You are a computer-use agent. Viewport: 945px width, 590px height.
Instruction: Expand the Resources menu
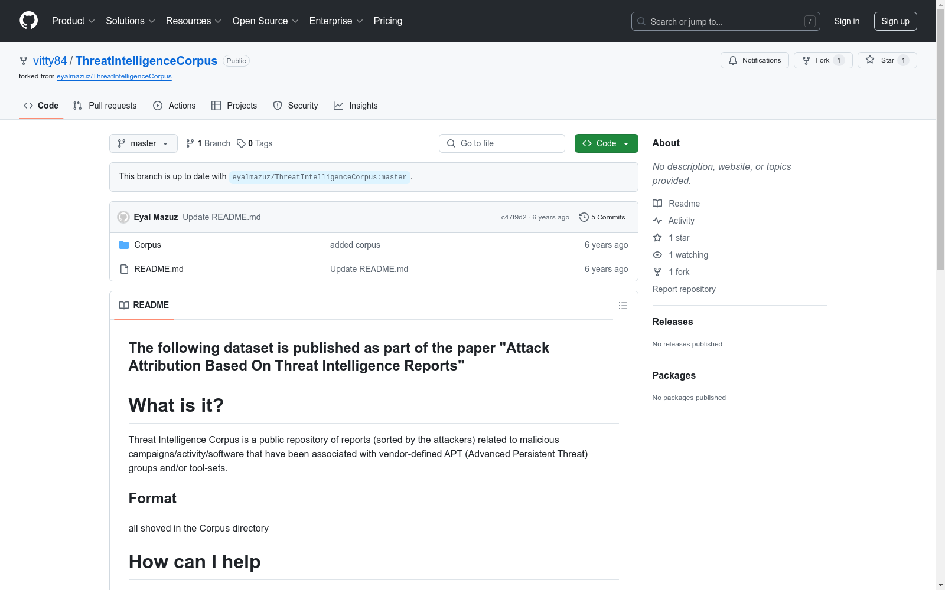click(x=194, y=21)
